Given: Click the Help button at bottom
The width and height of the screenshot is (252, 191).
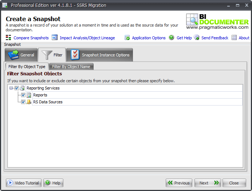Looking at the screenshot, I should click(54, 183).
